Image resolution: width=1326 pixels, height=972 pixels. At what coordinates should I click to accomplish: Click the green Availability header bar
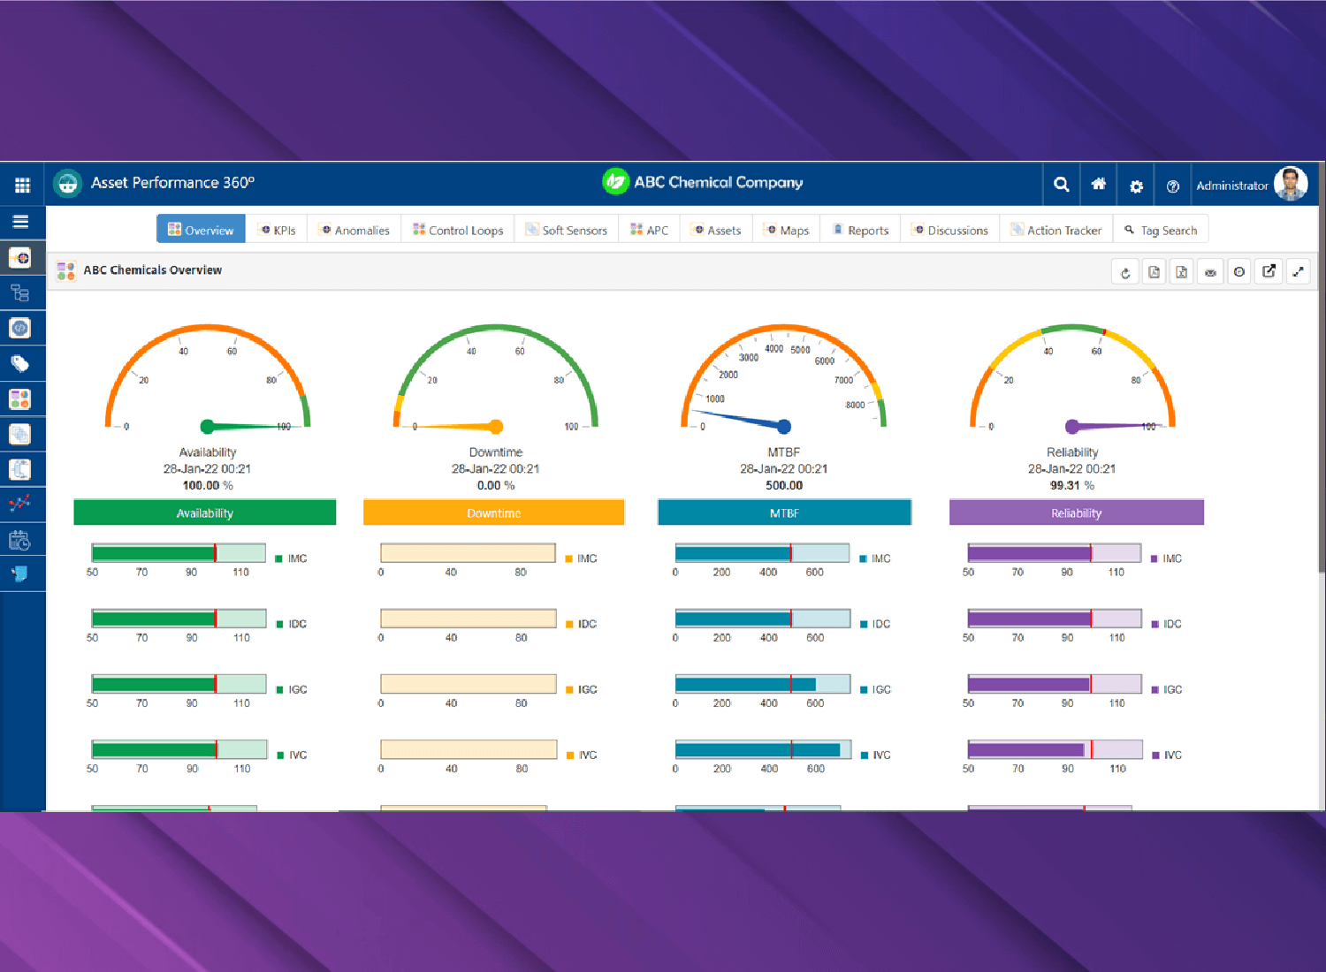coord(204,513)
